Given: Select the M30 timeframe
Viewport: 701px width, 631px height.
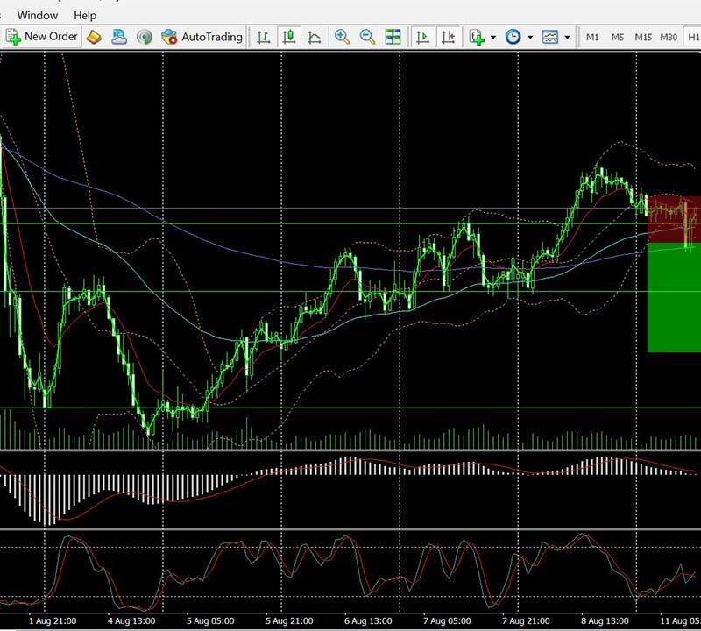Looking at the screenshot, I should 669,37.
